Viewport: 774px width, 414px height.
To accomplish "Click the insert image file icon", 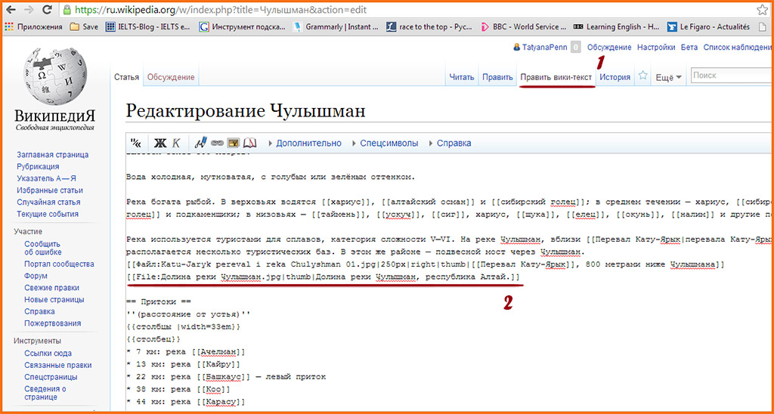I will 234,143.
